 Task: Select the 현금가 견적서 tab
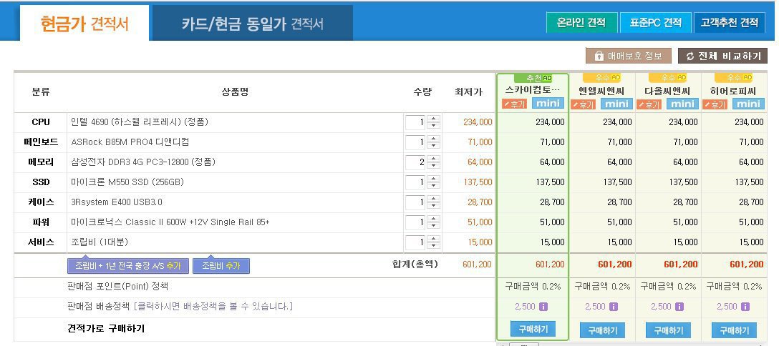(x=84, y=24)
